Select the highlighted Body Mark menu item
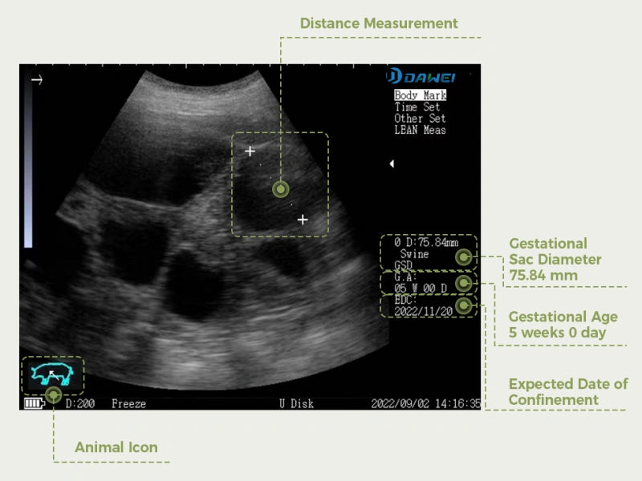642x481 pixels. (x=420, y=95)
